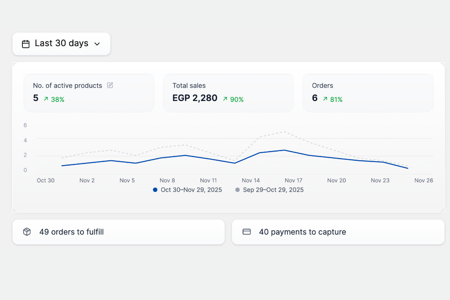The image size is (450, 300).
Task: Click the green growth arrow next to 81%
Action: [325, 99]
